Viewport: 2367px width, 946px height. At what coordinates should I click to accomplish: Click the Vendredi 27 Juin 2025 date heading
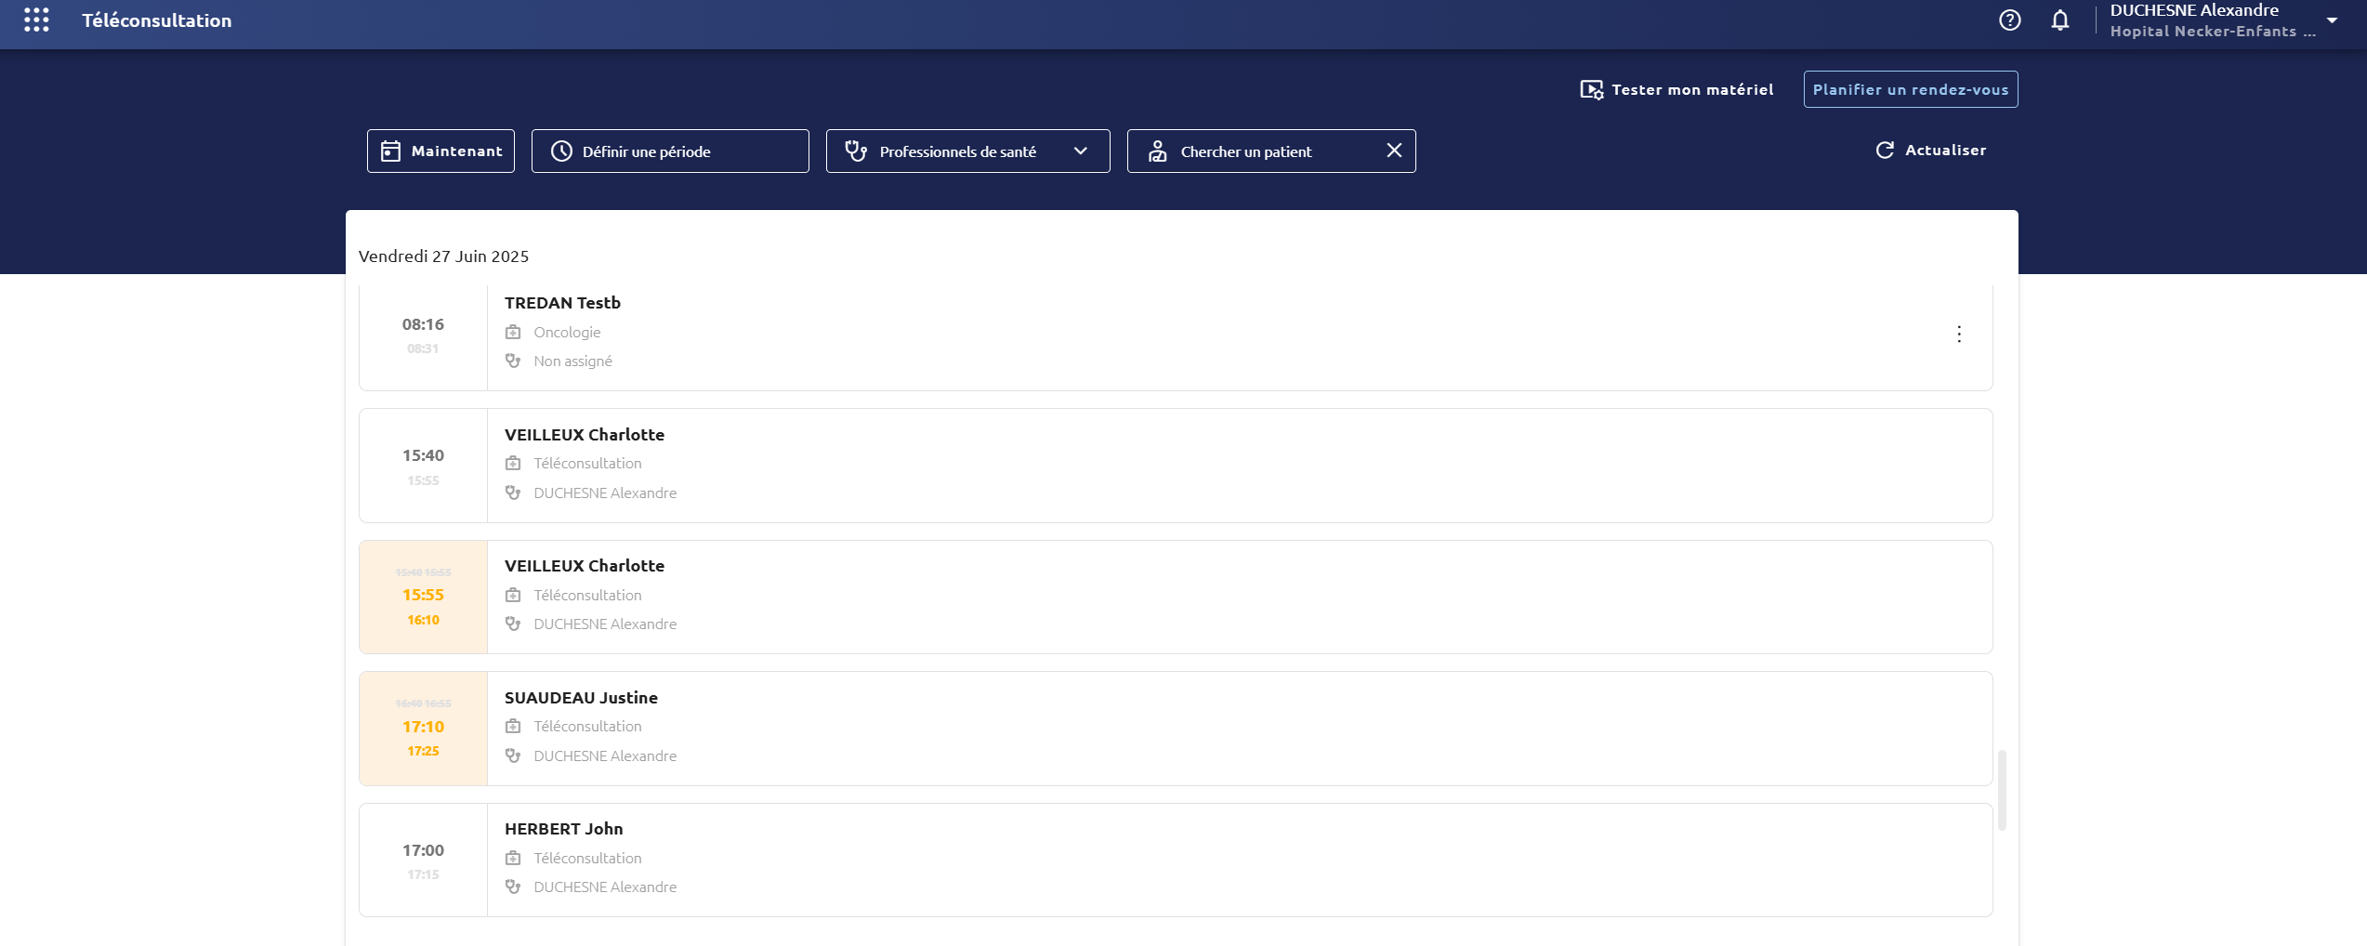443,256
